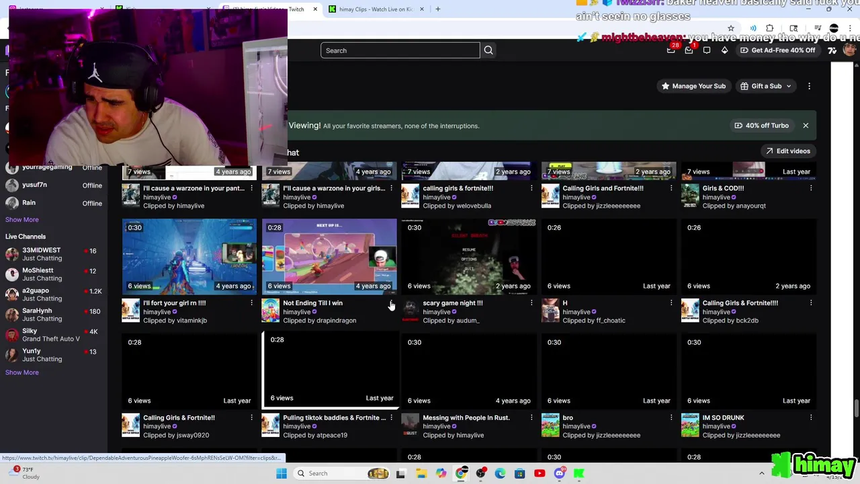This screenshot has height=484, width=860.
Task: Click Manage Your Sub button
Action: [693, 86]
